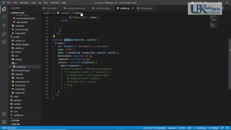Viewport: 231px width, 130px height.
Task: Click the errors and warnings status indicator
Action: pyautogui.click(x=9, y=128)
